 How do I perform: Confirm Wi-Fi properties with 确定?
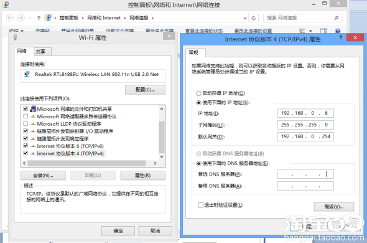118,231
